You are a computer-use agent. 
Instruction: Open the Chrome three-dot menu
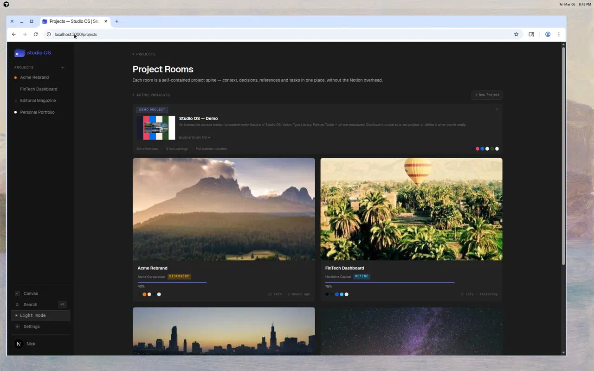[x=559, y=34]
